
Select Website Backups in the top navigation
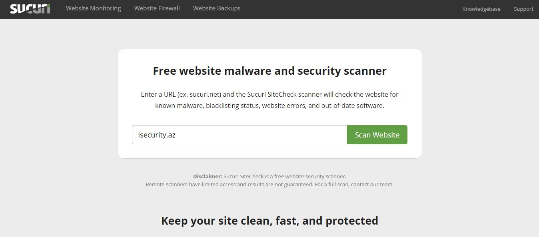pos(217,8)
